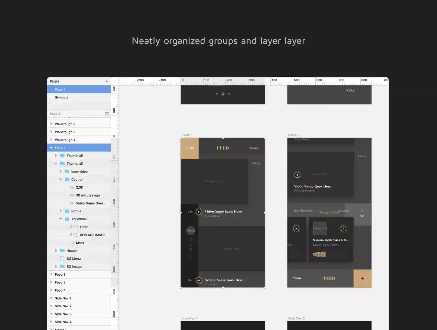This screenshot has width=437, height=330.
Task: Open the Symbols page
Action: coord(62,97)
